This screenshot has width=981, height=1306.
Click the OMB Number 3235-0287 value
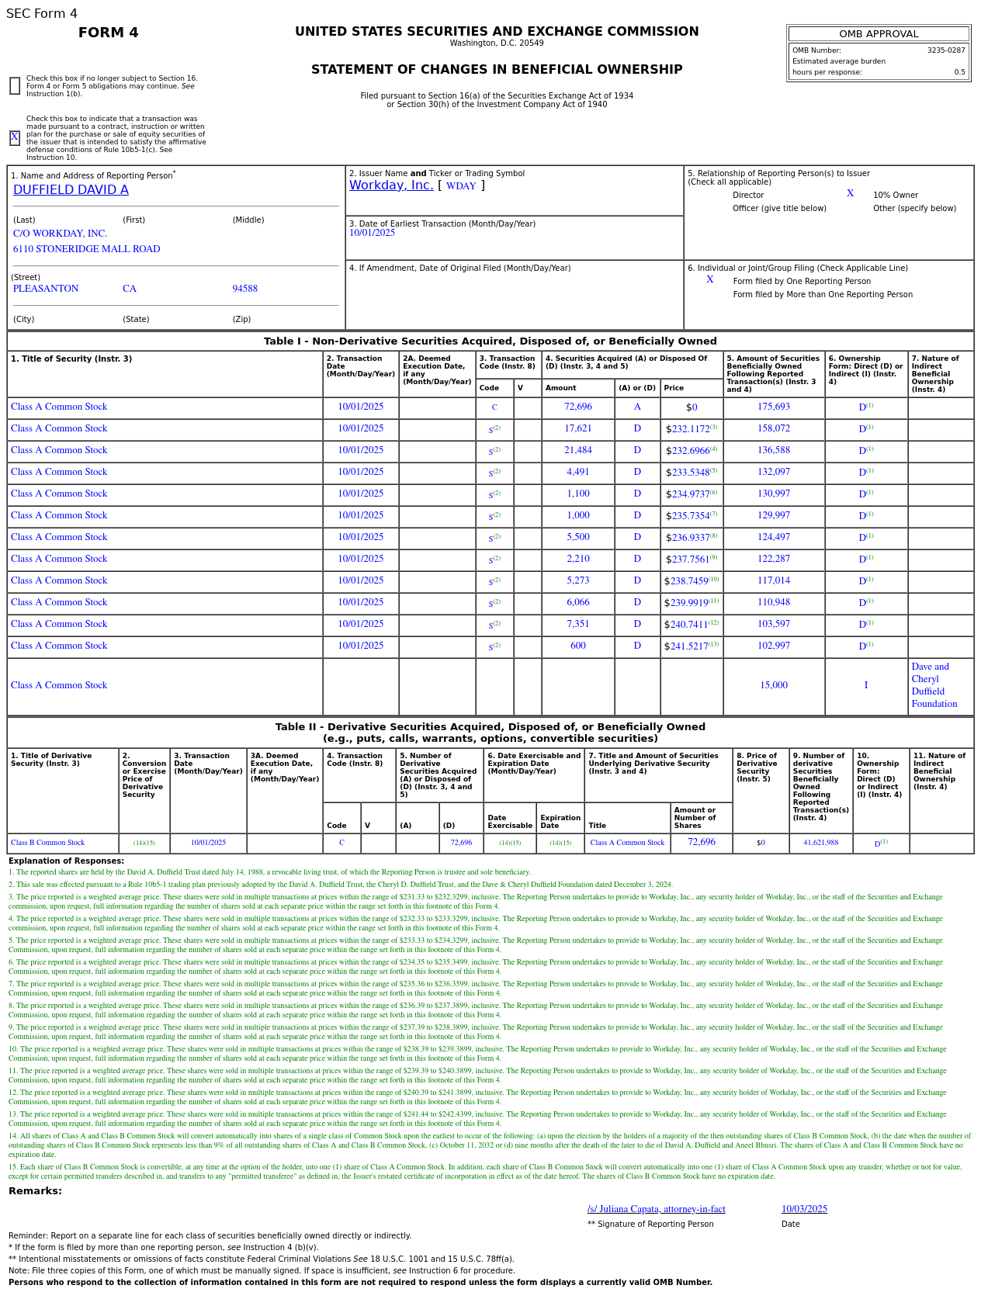tap(945, 50)
